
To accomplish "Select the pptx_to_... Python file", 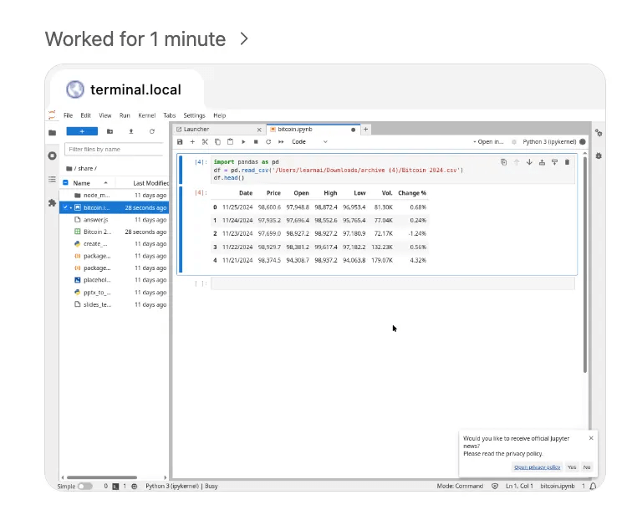I will tap(114, 293).
